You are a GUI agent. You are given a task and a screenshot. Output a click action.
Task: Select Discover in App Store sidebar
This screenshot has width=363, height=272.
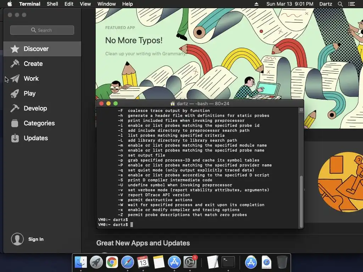point(42,49)
